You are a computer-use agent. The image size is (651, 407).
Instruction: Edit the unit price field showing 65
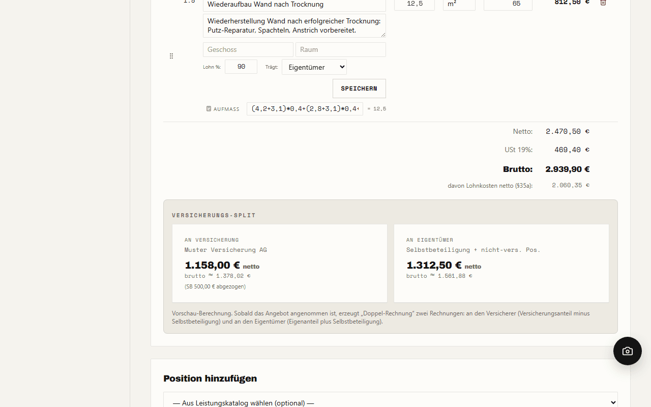[508, 4]
